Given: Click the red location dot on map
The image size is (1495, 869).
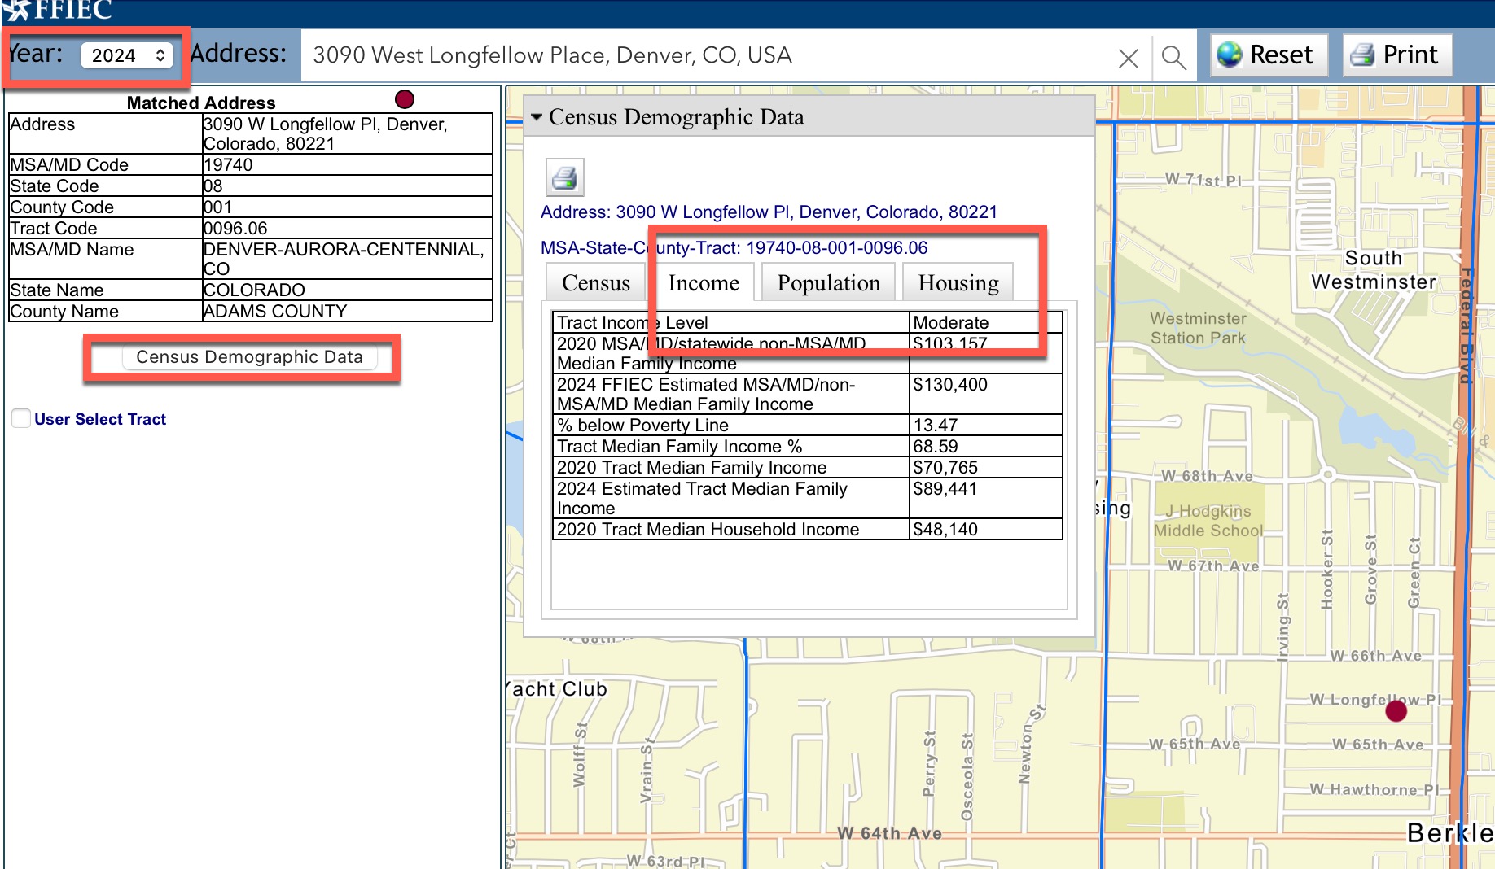Looking at the screenshot, I should [x=1396, y=711].
